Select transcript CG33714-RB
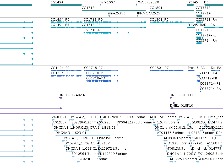Image resolution: width=223 pixels, height=163 pixels. [199, 38]
